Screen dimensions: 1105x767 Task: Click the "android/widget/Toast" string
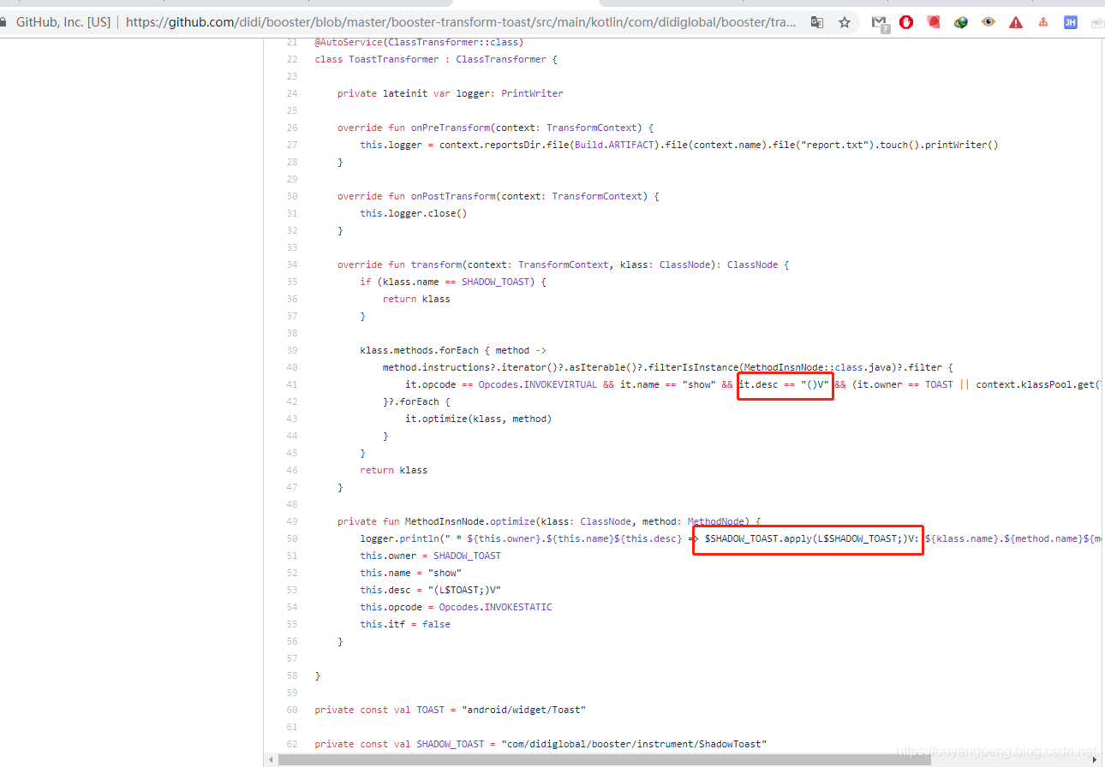[523, 710]
